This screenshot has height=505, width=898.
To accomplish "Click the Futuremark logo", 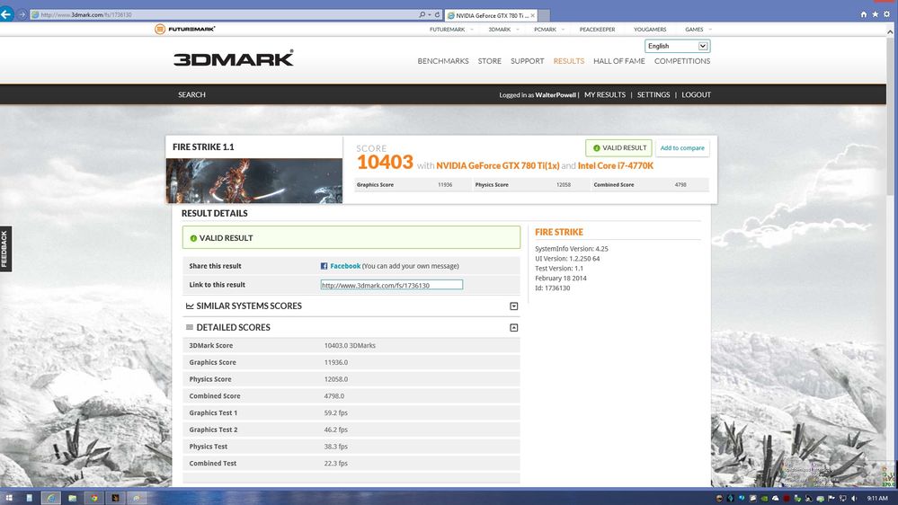I will point(185,29).
